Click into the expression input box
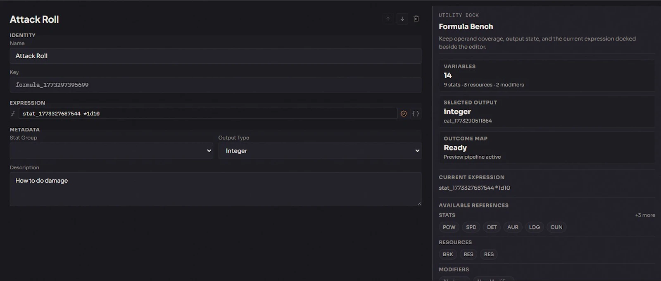 click(208, 114)
